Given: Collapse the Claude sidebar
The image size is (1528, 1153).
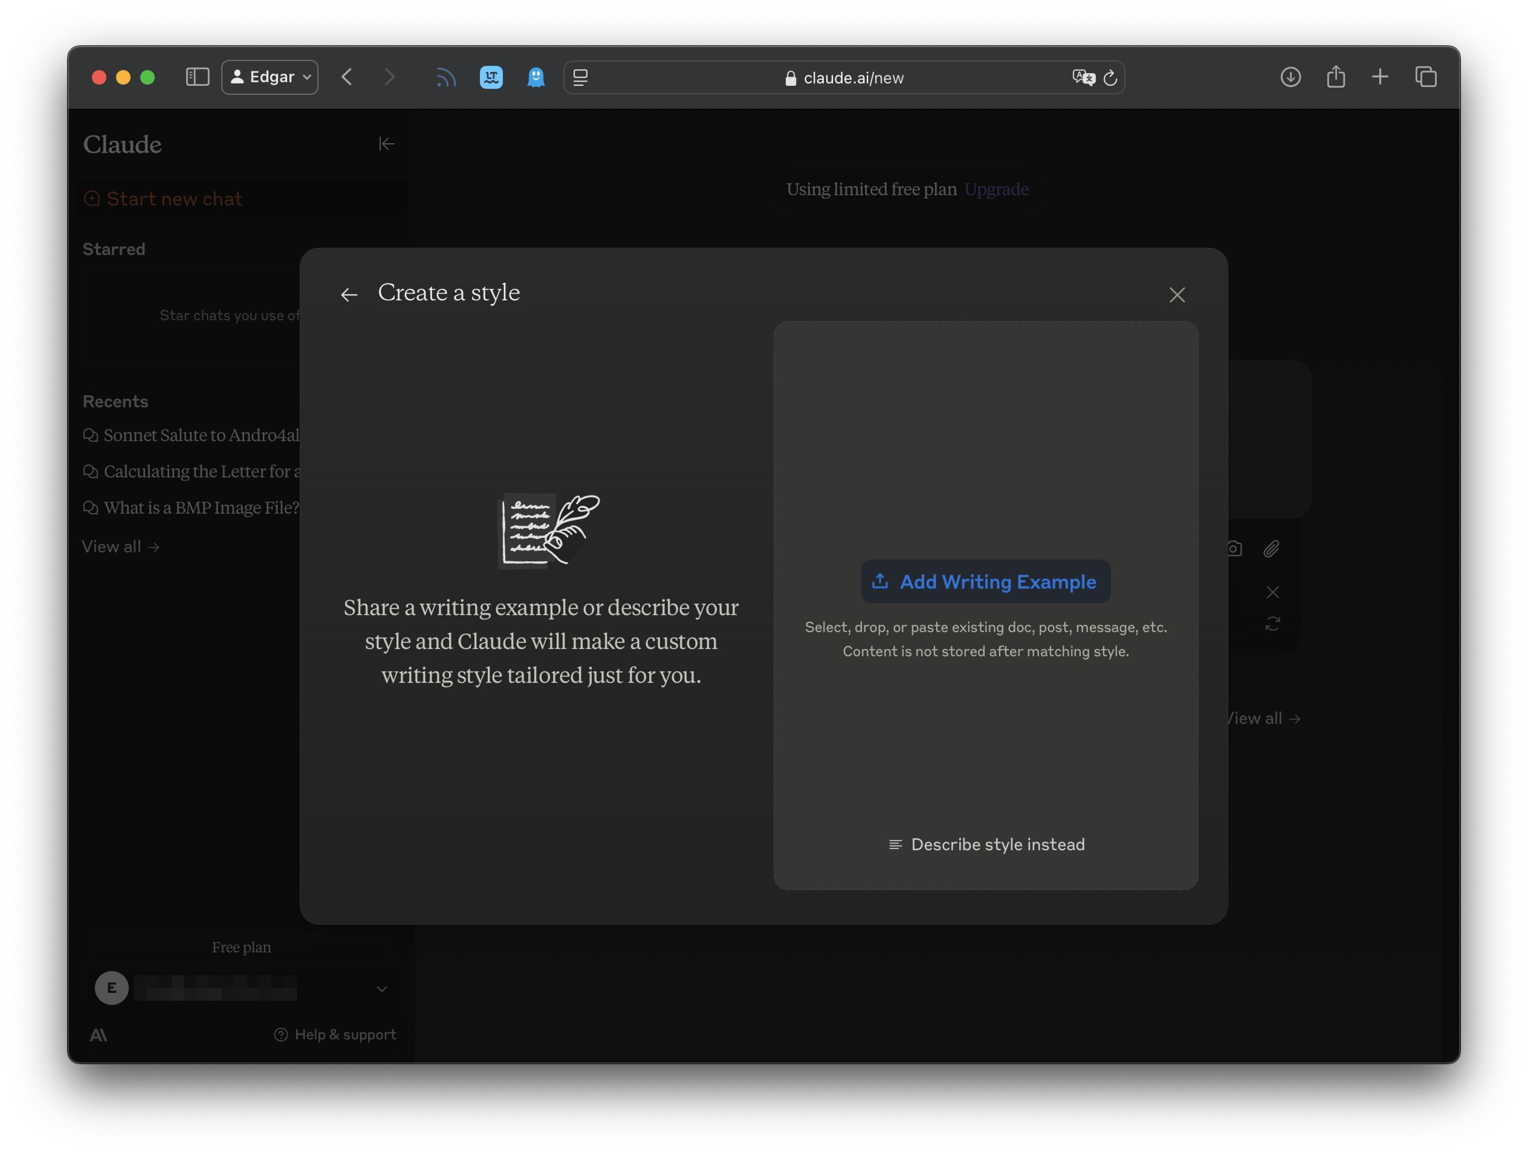Looking at the screenshot, I should [386, 144].
